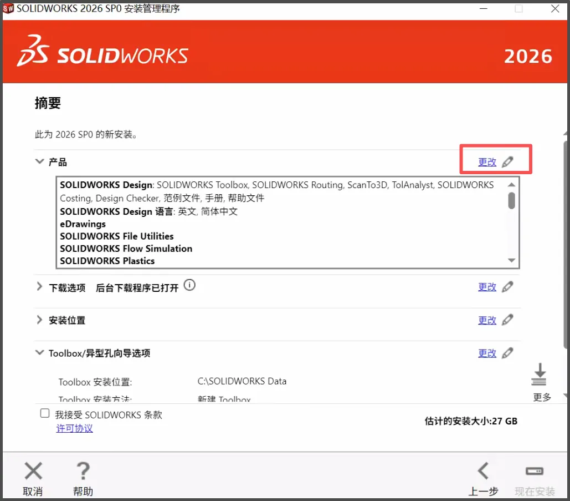Expand the 安装位置 section
The width and height of the screenshot is (570, 501).
click(39, 320)
